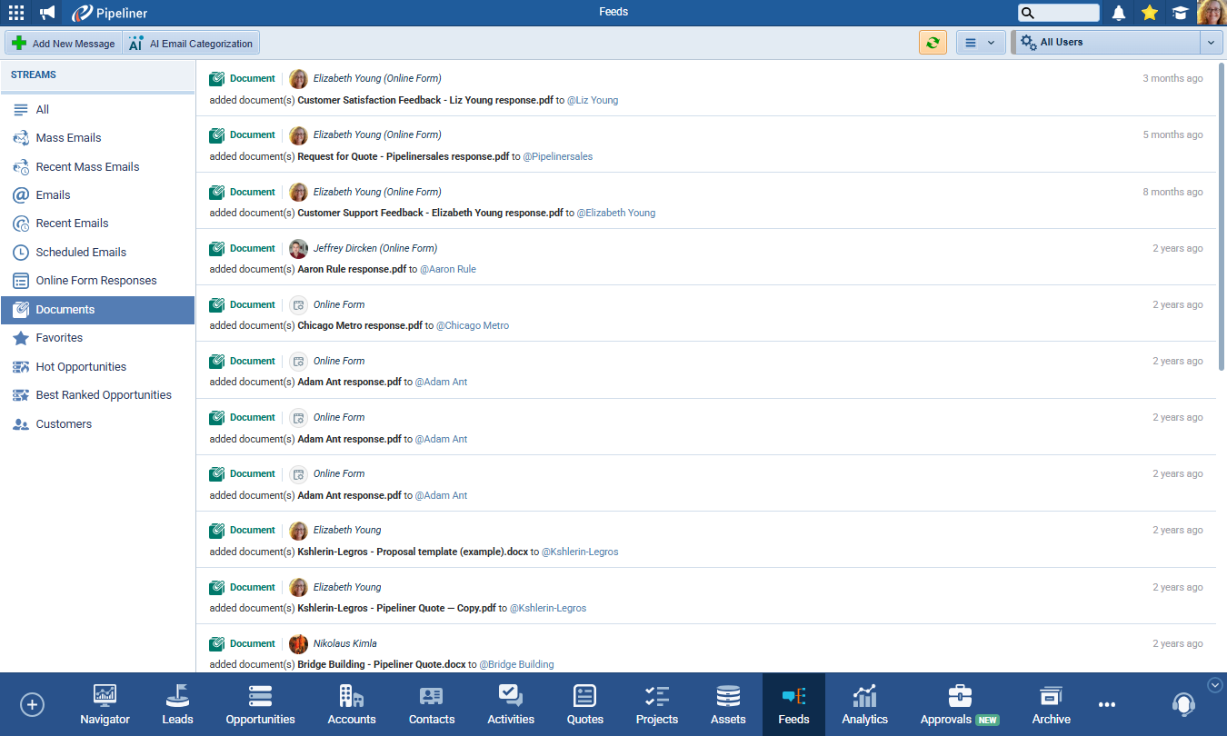Open the Activities tab
Viewport: 1227px width, 736px height.
511,704
